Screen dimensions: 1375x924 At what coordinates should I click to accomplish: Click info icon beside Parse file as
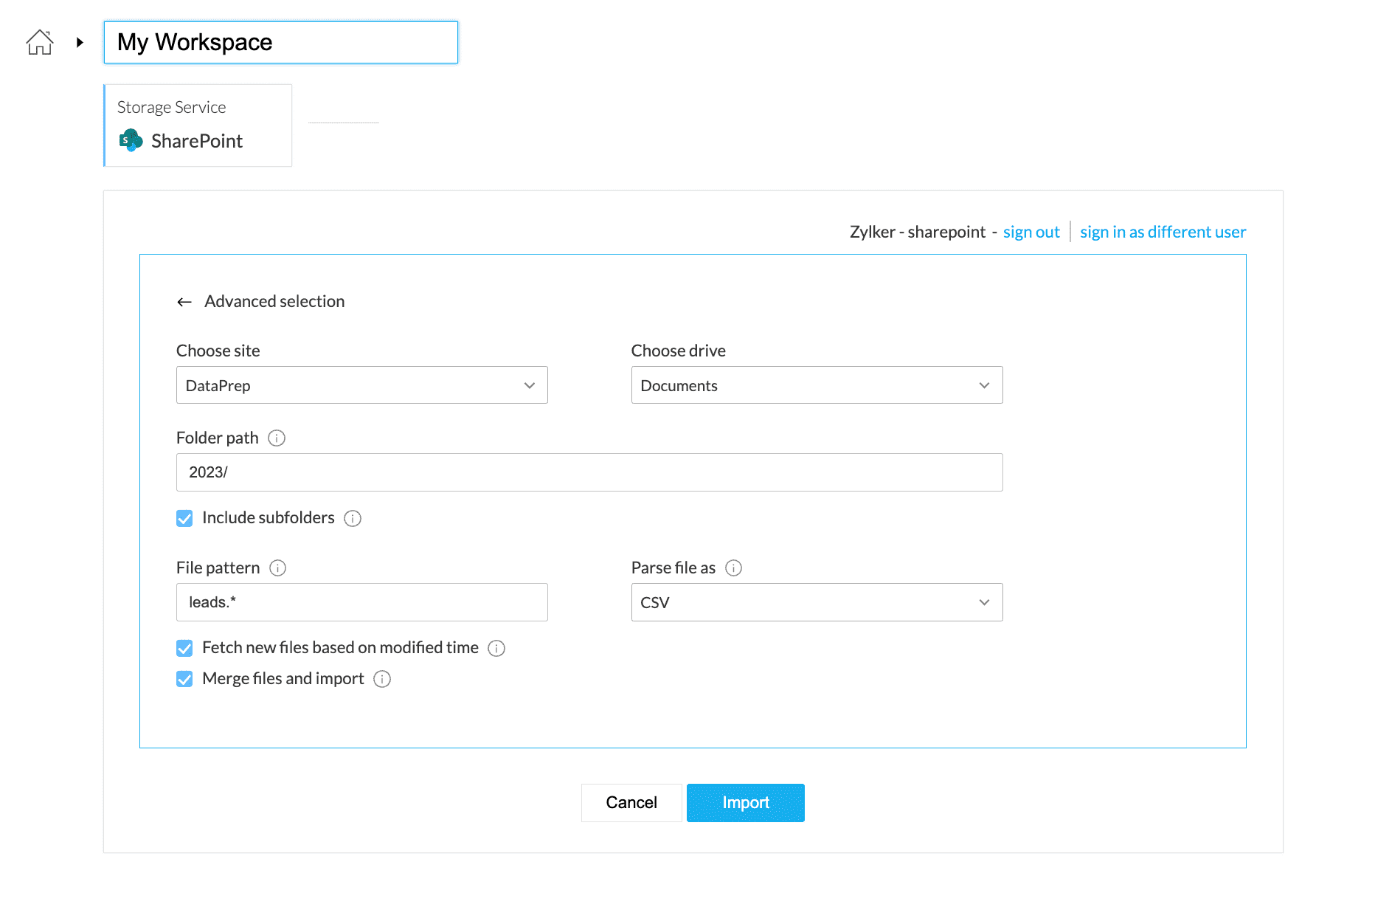point(733,568)
